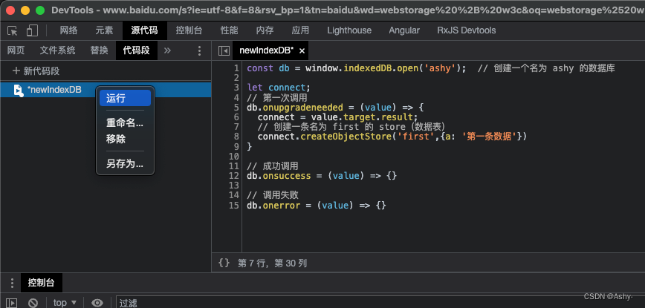Close the newIndexDB editor tab

[302, 51]
